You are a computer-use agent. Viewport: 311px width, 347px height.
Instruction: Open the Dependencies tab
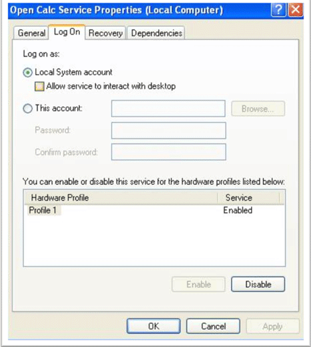(x=156, y=33)
